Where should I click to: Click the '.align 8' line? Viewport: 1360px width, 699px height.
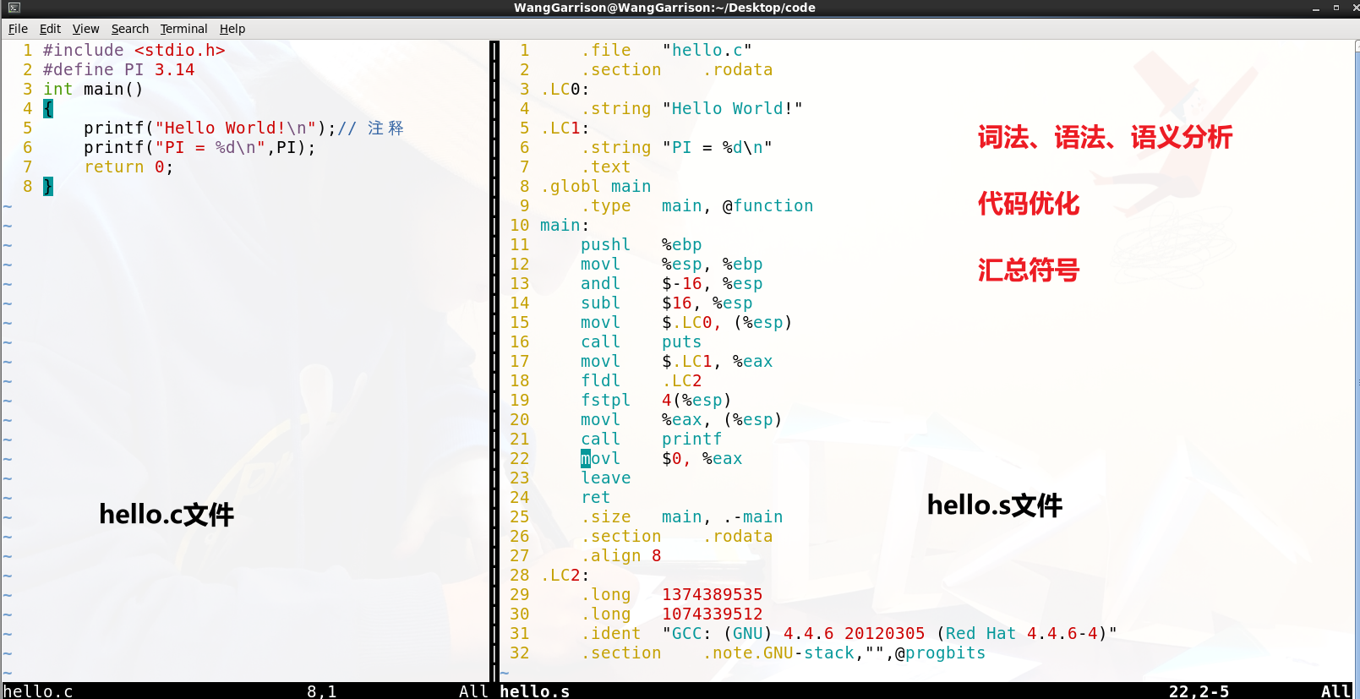coord(620,555)
